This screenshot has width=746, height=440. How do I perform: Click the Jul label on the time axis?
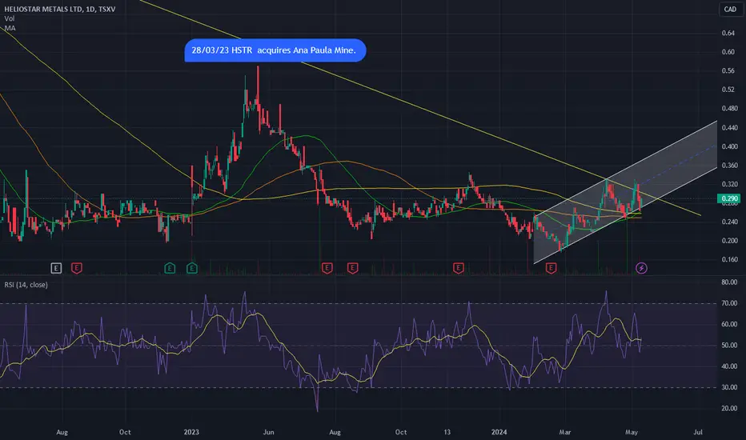click(698, 432)
